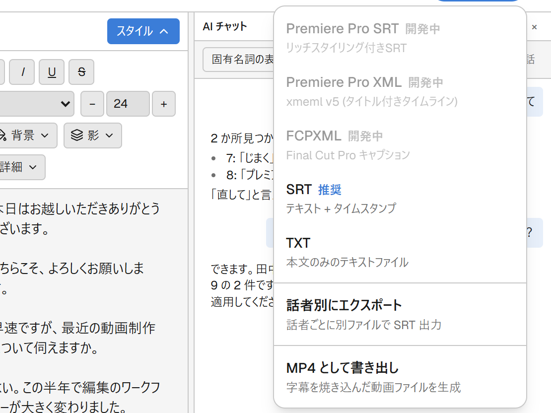This screenshot has width=551, height=413.
Task: Decrease font size with minus button
Action: pos(92,104)
